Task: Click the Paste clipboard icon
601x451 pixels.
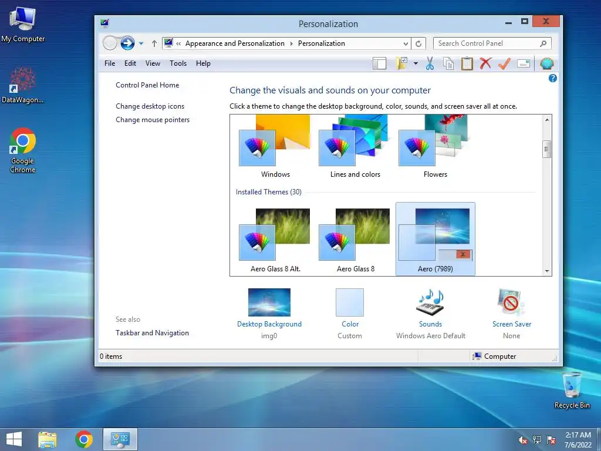Action: pyautogui.click(x=467, y=63)
